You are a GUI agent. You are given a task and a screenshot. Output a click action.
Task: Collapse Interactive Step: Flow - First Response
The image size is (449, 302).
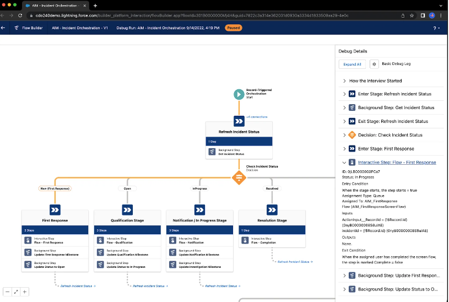[x=344, y=163]
